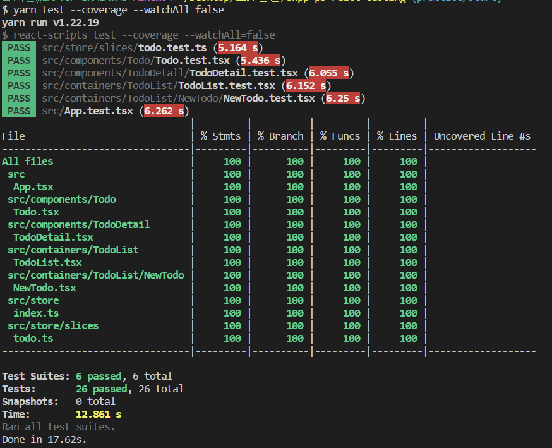Click the 'src/store/slices' row label
552x448 pixels.
pos(53,326)
